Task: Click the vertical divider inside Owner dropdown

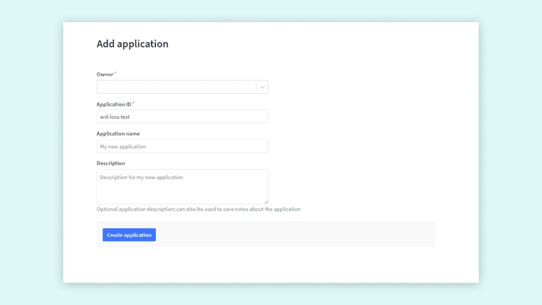Action: [256, 87]
